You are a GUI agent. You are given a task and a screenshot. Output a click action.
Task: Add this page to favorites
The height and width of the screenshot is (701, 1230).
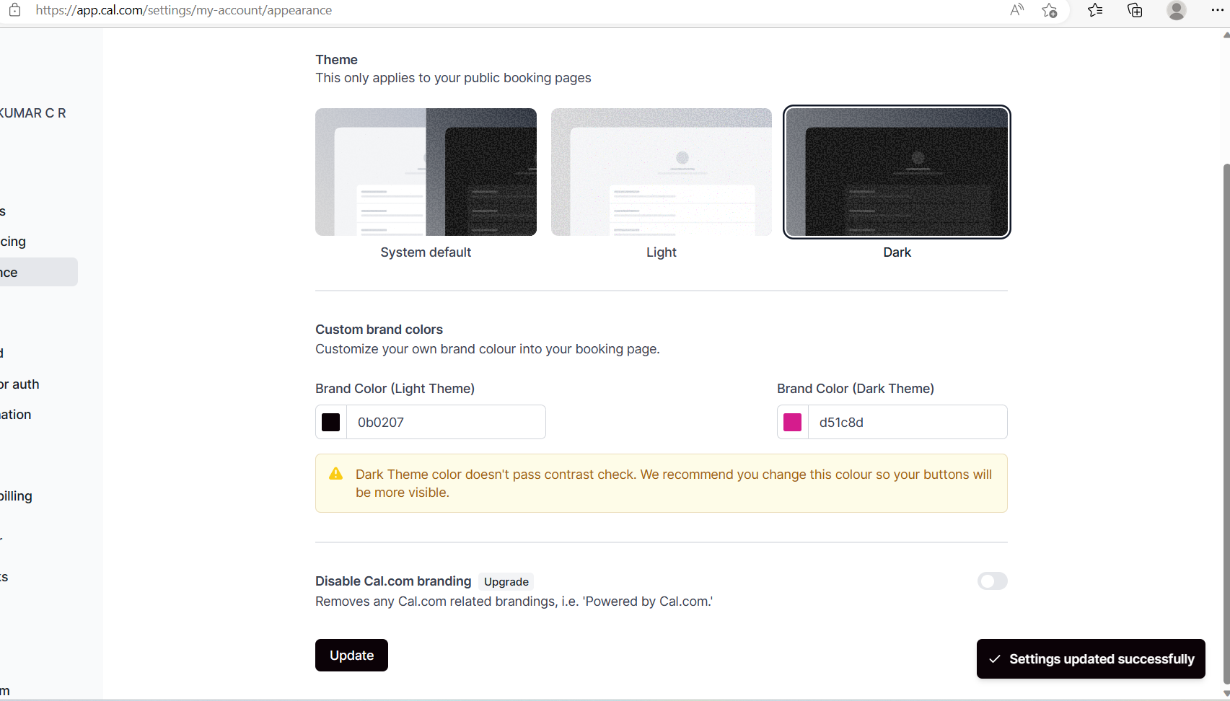coord(1050,10)
